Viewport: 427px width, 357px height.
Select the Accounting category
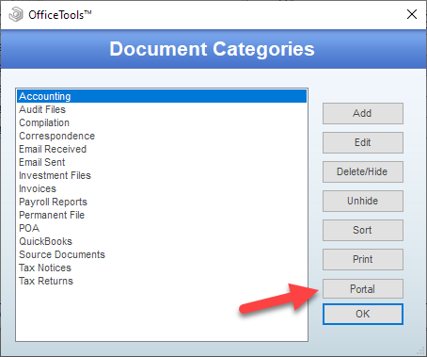click(x=162, y=96)
